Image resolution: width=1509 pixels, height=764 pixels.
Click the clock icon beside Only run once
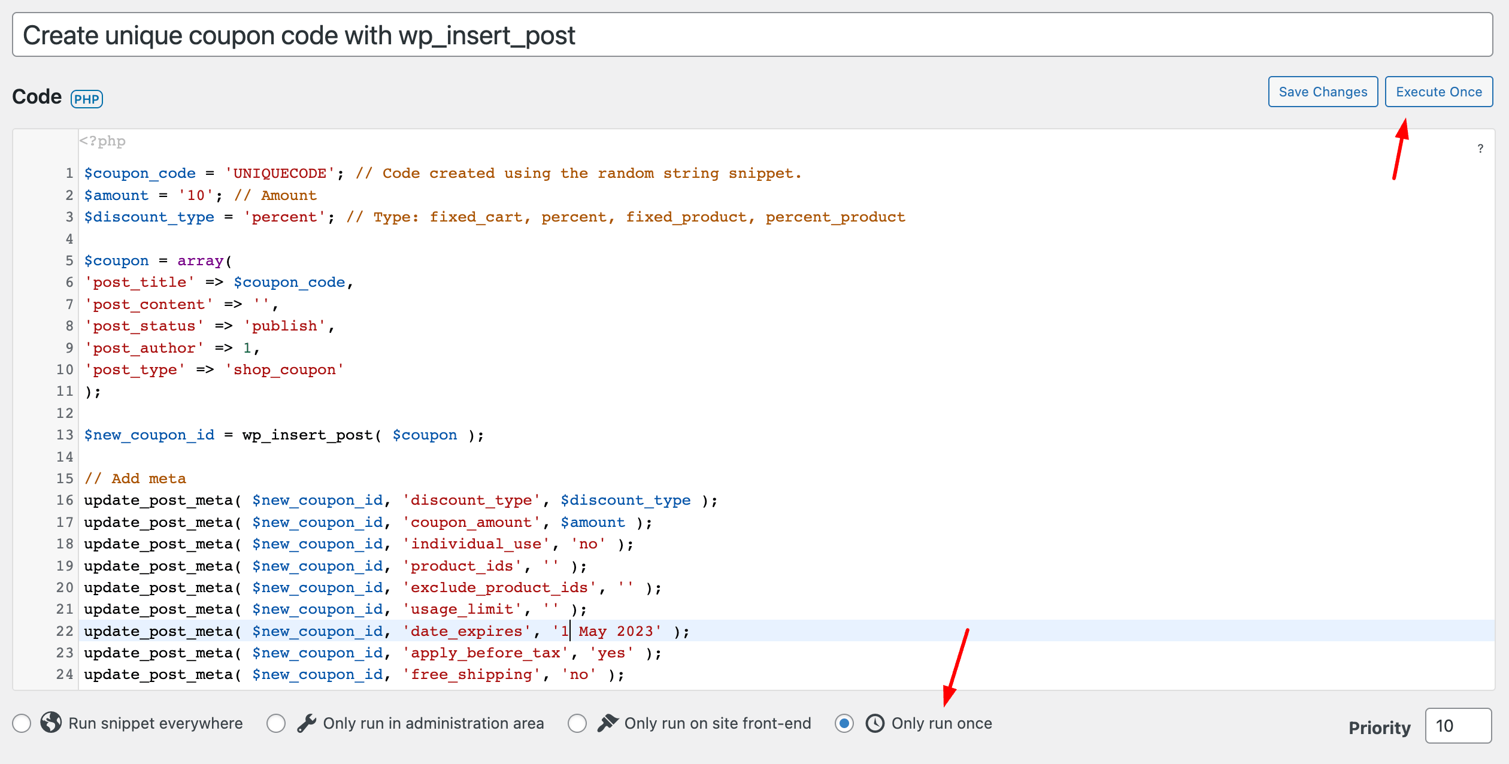[x=874, y=723]
